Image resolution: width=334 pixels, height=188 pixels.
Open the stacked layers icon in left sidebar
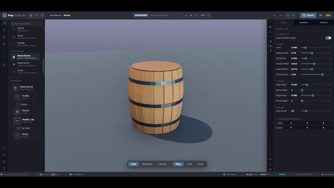coord(4,64)
